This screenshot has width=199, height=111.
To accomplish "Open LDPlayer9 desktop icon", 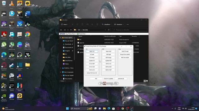I will 20,97.
